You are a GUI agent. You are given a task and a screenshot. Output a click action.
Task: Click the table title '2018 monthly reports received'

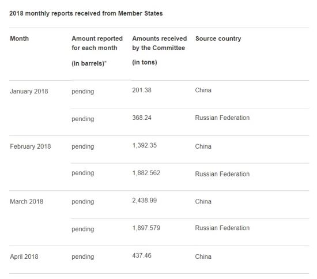coord(86,13)
